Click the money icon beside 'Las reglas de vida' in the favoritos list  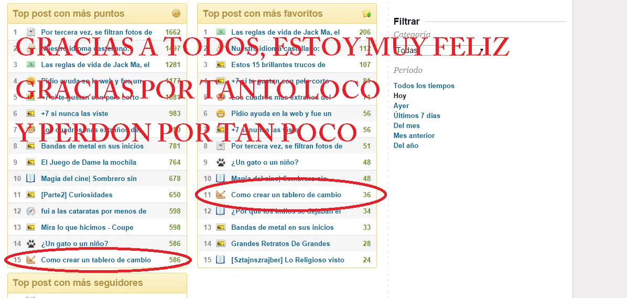coord(221,32)
